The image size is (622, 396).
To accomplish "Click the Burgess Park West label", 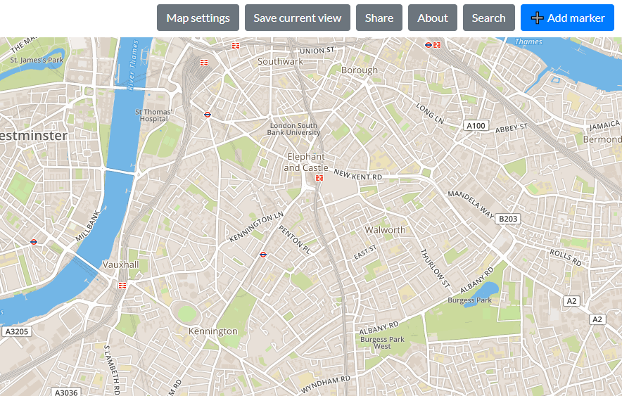I will pos(382,343).
